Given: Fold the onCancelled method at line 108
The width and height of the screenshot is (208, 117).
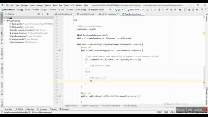Looking at the screenshot, I should point(63,96).
